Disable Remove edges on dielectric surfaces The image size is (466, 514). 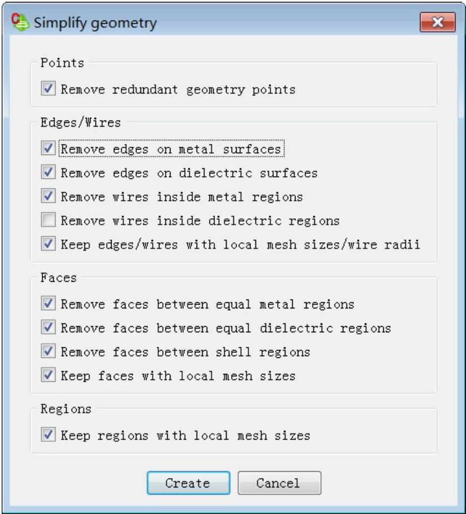click(x=48, y=172)
